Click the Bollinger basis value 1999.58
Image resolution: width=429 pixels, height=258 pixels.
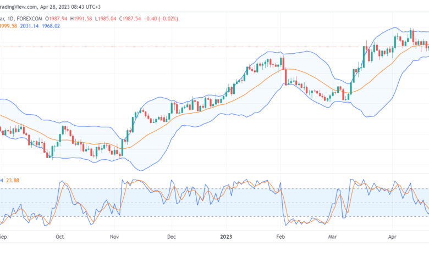click(x=8, y=26)
